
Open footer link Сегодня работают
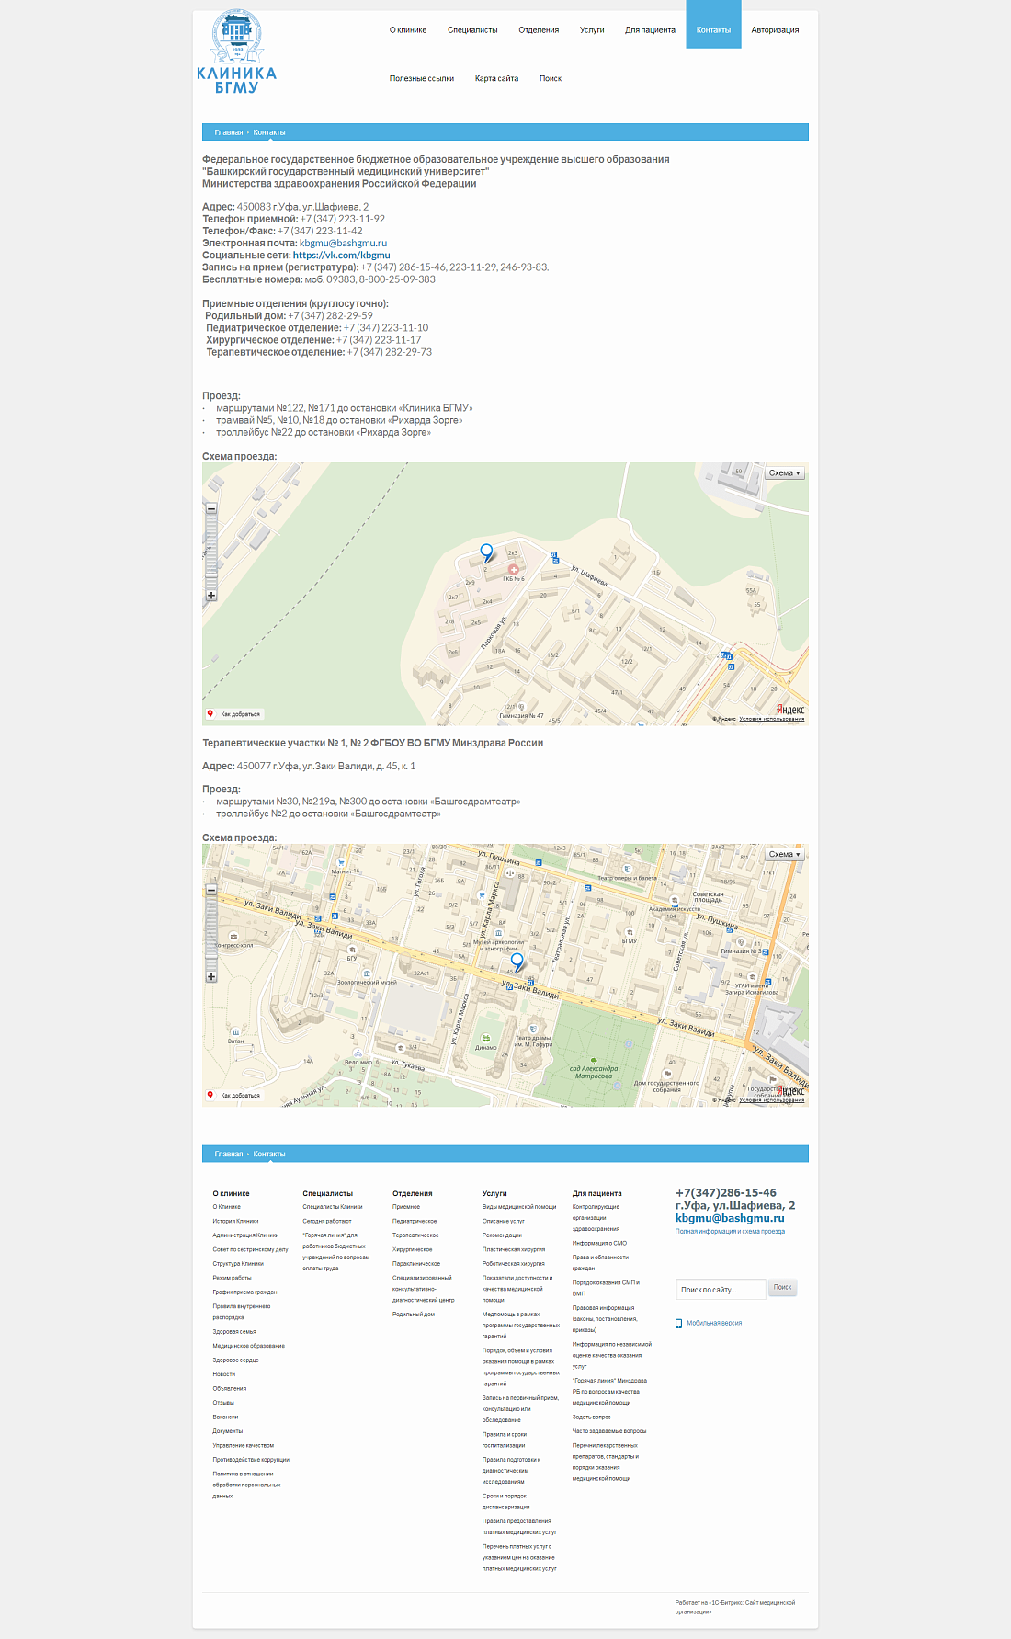327,1222
